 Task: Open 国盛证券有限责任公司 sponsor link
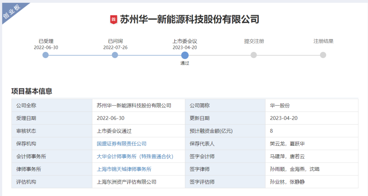122,144
